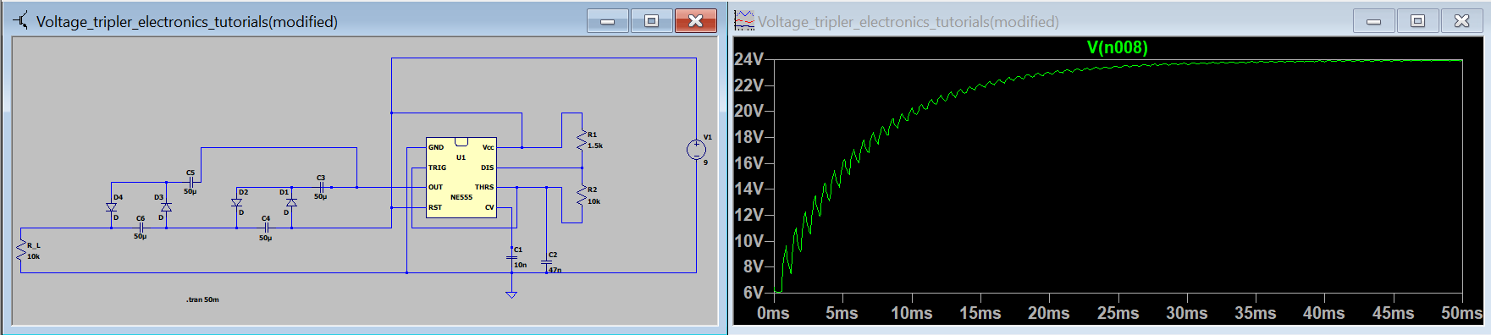
Task: Click the 50µ value of C4
Action: (265, 239)
